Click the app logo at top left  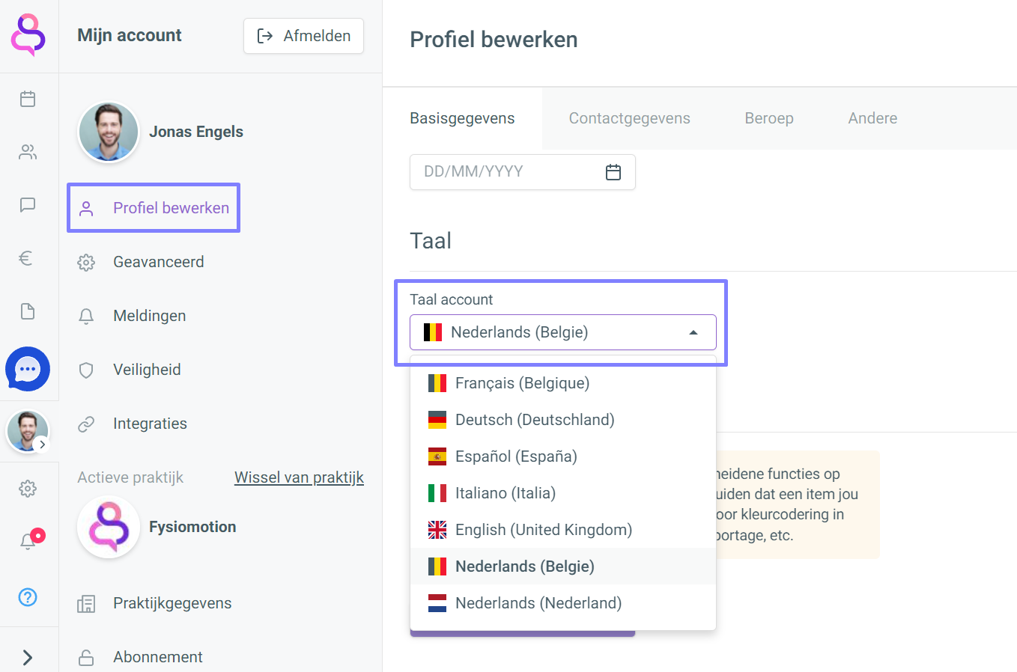point(28,34)
